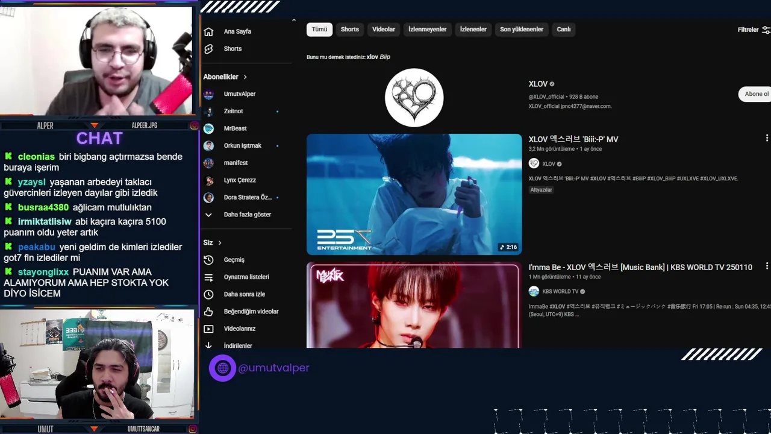Viewport: 771px width, 434px height.
Task: Click chat username peakabu
Action: tap(37, 247)
